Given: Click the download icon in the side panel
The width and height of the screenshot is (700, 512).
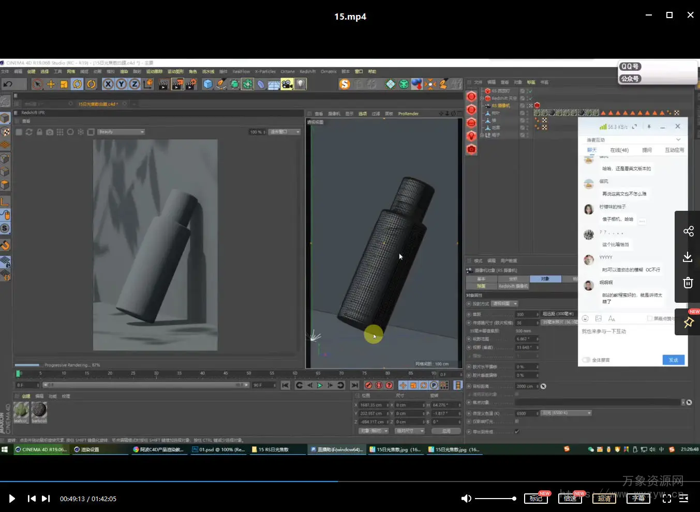Looking at the screenshot, I should point(688,257).
